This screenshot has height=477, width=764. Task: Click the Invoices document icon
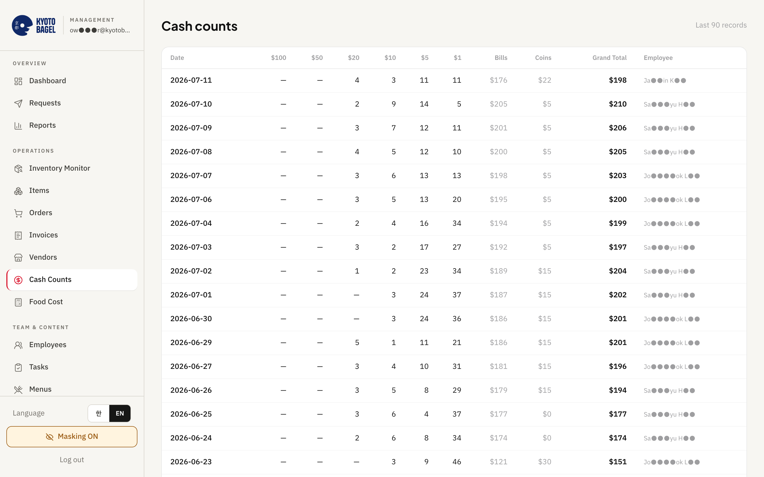click(18, 235)
